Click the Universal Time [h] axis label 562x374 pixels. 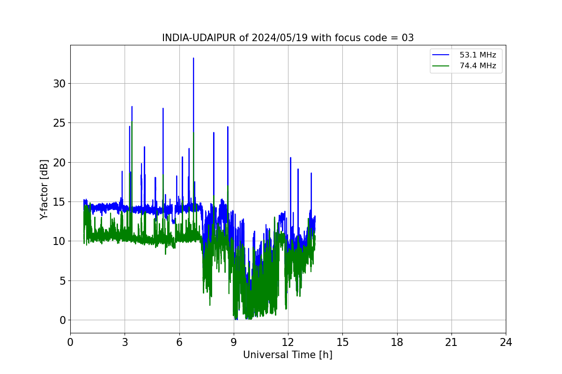pos(288,355)
